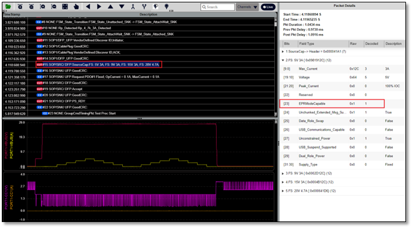
Task: Open the green folder file icon
Action: [8, 7]
